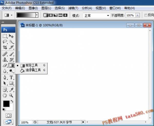
Task: Select the Path Selection tool
Action: [5, 83]
